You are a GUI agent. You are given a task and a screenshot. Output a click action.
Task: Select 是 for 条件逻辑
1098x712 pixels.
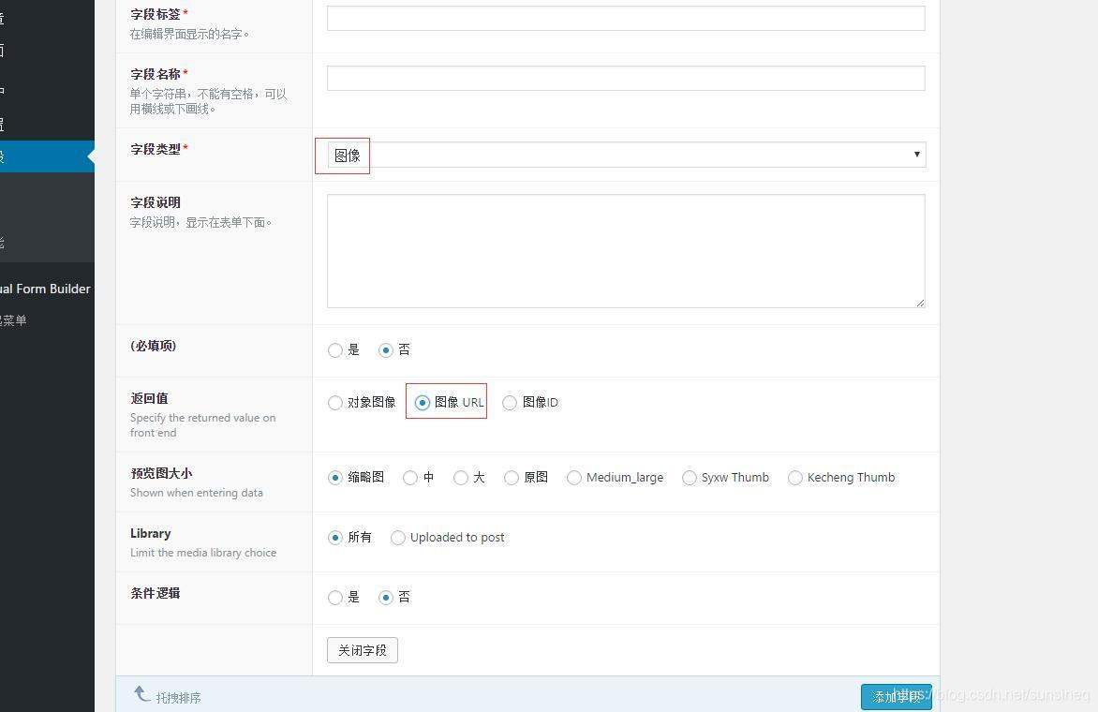tap(335, 597)
